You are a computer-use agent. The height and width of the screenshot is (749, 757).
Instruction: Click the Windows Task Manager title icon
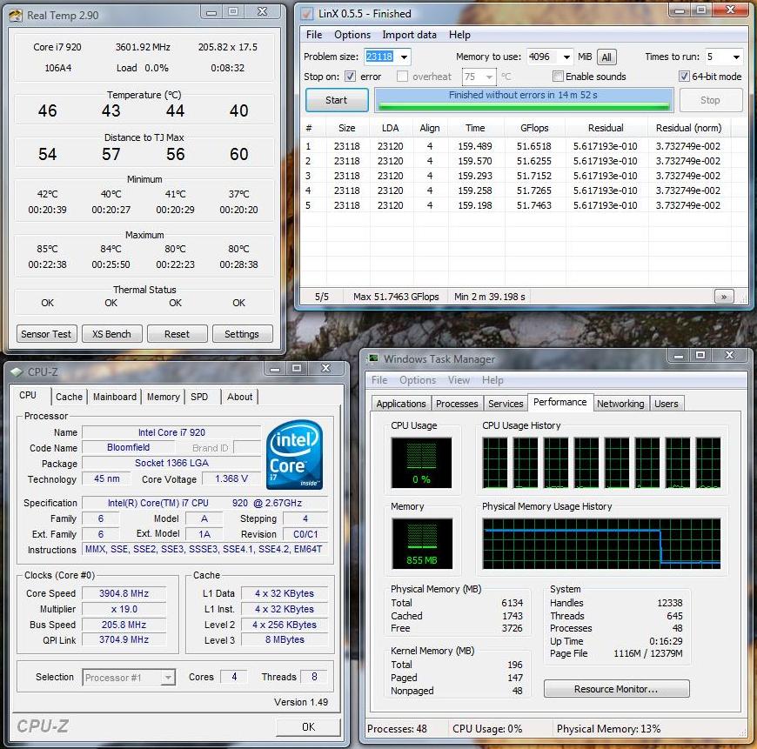(373, 358)
